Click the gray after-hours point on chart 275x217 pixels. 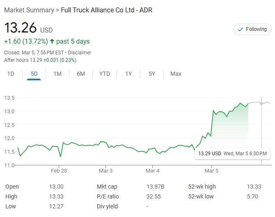point(261,103)
